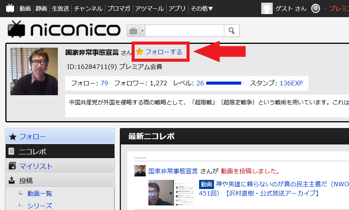Open the ブロマガ menu item
Screen dimensions: 349x210
pos(119,8)
